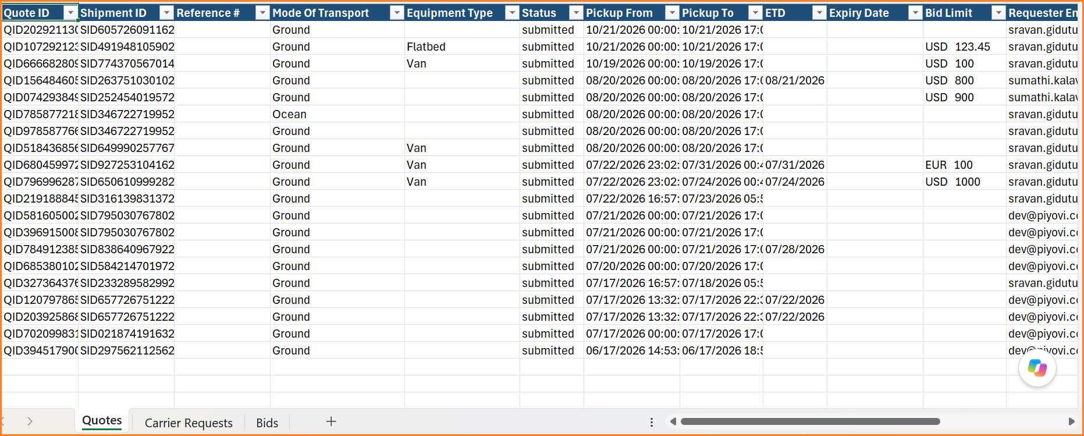
Task: Select the ETD cell 07/31/2026
Action: tap(795, 165)
